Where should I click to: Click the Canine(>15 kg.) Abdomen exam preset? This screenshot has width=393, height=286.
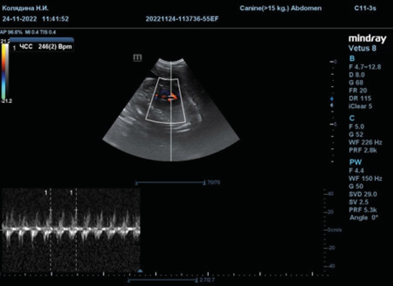(280, 8)
